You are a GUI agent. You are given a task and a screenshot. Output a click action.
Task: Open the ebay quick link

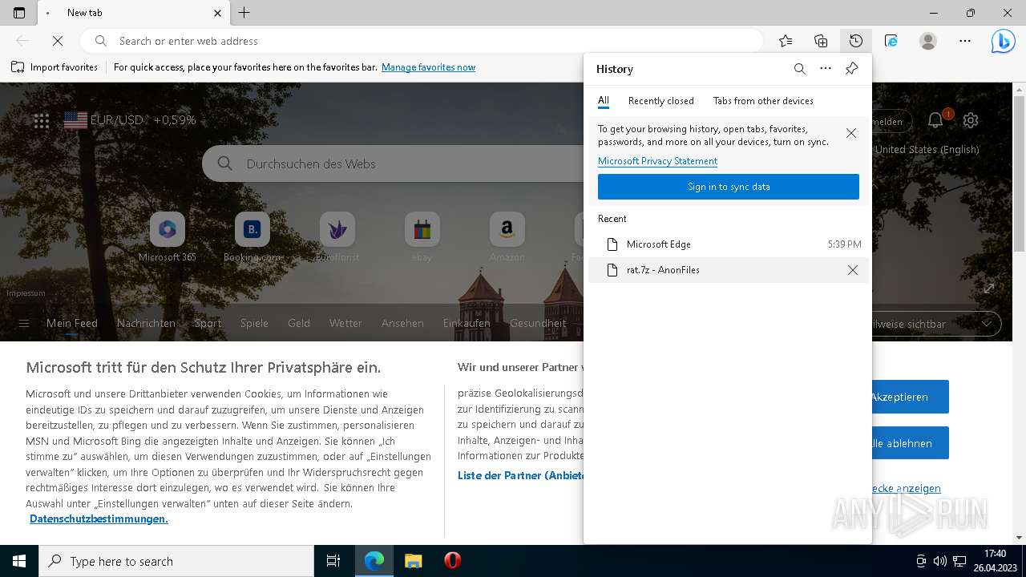pyautogui.click(x=422, y=237)
